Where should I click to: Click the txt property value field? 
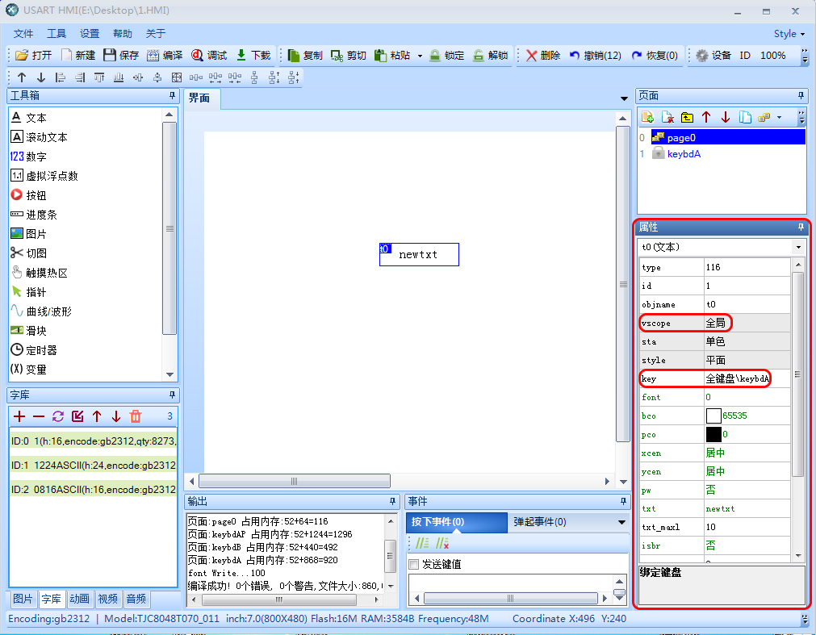coord(746,509)
